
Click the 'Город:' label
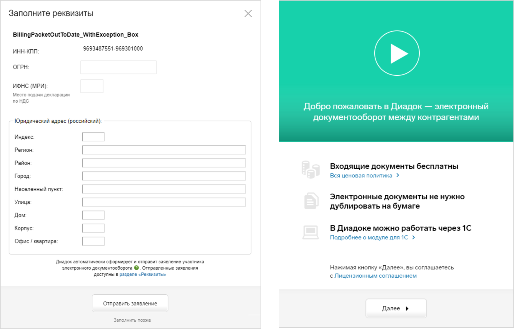[x=23, y=176]
